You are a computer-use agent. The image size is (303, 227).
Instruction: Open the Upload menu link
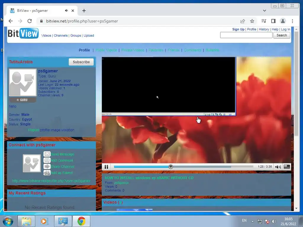pyautogui.click(x=89, y=35)
